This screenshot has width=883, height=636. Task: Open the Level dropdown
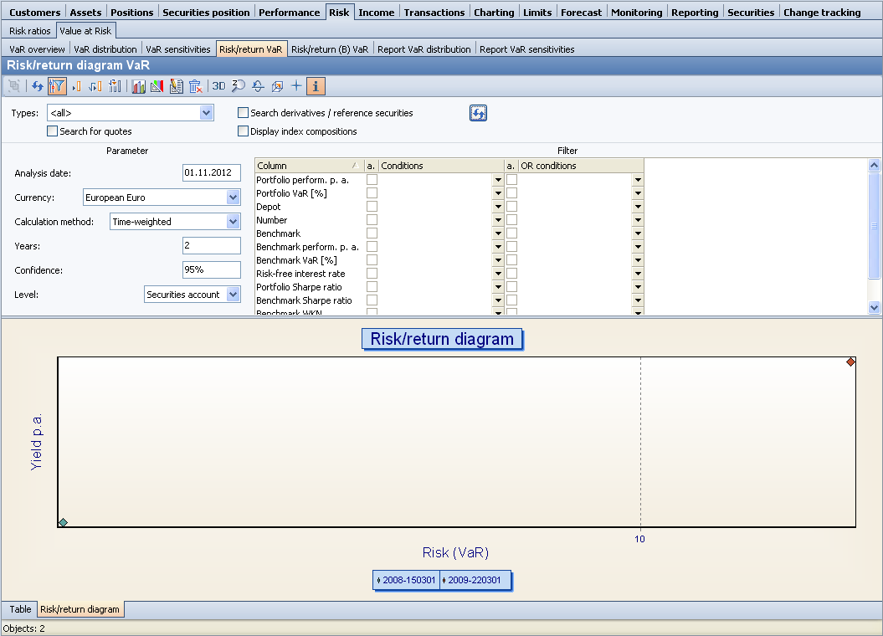(x=233, y=295)
